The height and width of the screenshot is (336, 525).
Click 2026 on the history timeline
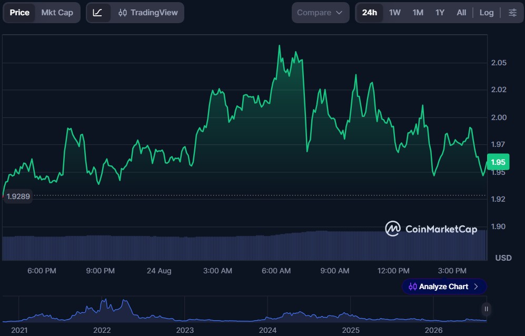(x=433, y=330)
